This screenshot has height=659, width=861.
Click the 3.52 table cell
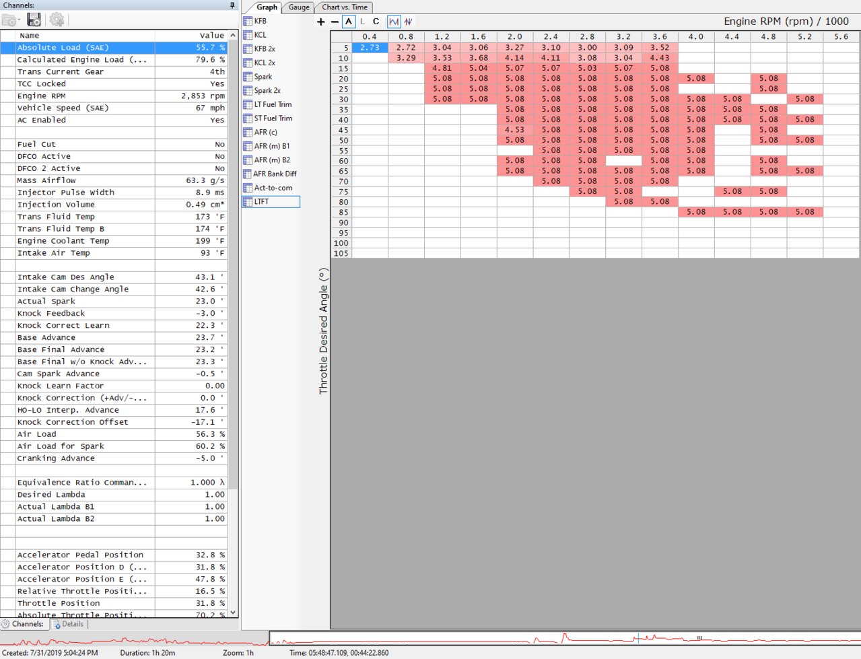[660, 48]
